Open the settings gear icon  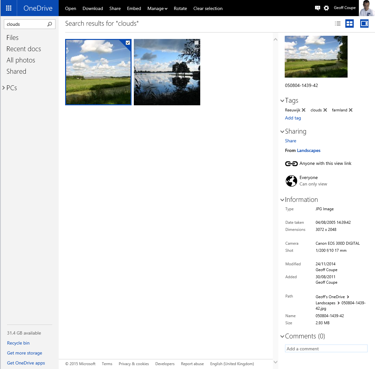point(326,8)
